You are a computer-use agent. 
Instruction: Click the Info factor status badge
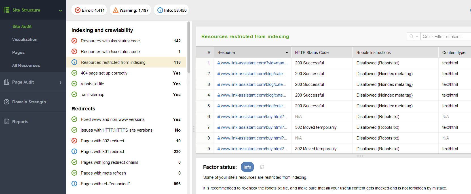pyautogui.click(x=247, y=167)
